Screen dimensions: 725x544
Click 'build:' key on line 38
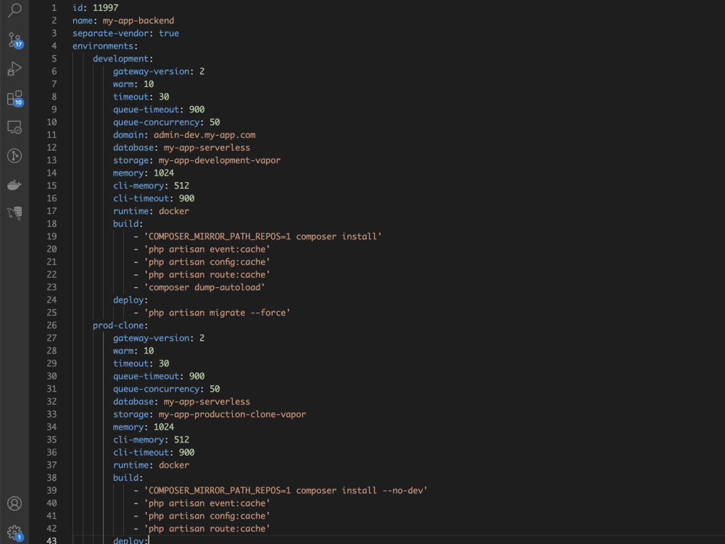(x=128, y=478)
